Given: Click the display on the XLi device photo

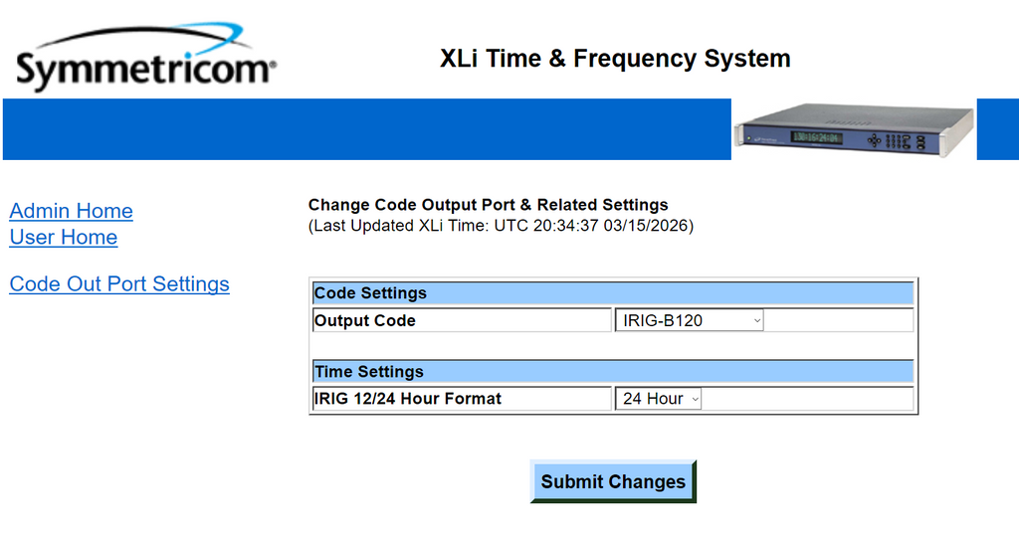Looking at the screenshot, I should [x=815, y=137].
